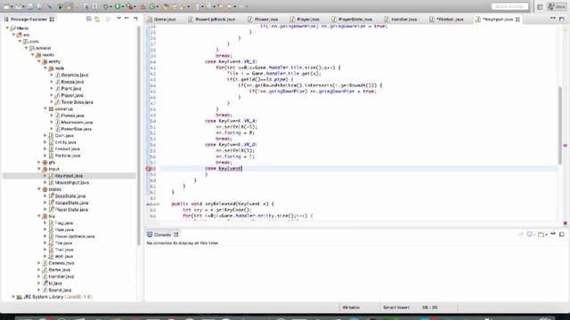
Task: Collapse the powerup package
Action: 45,108
